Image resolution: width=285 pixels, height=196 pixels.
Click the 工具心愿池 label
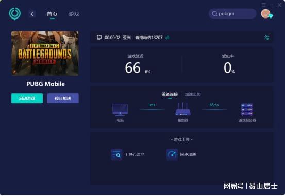(135, 155)
